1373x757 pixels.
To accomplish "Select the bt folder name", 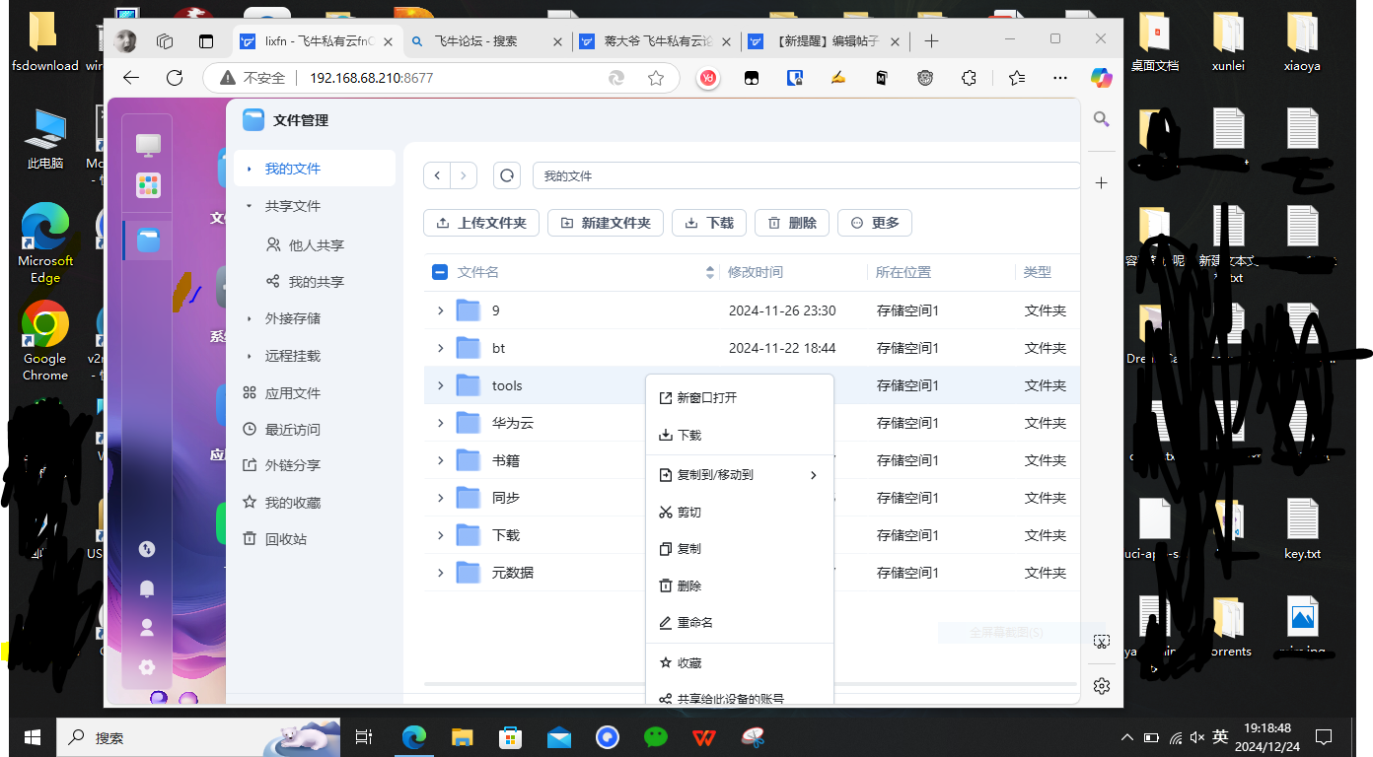I will 498,348.
